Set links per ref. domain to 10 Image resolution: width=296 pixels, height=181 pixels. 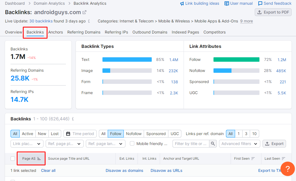point(254,134)
